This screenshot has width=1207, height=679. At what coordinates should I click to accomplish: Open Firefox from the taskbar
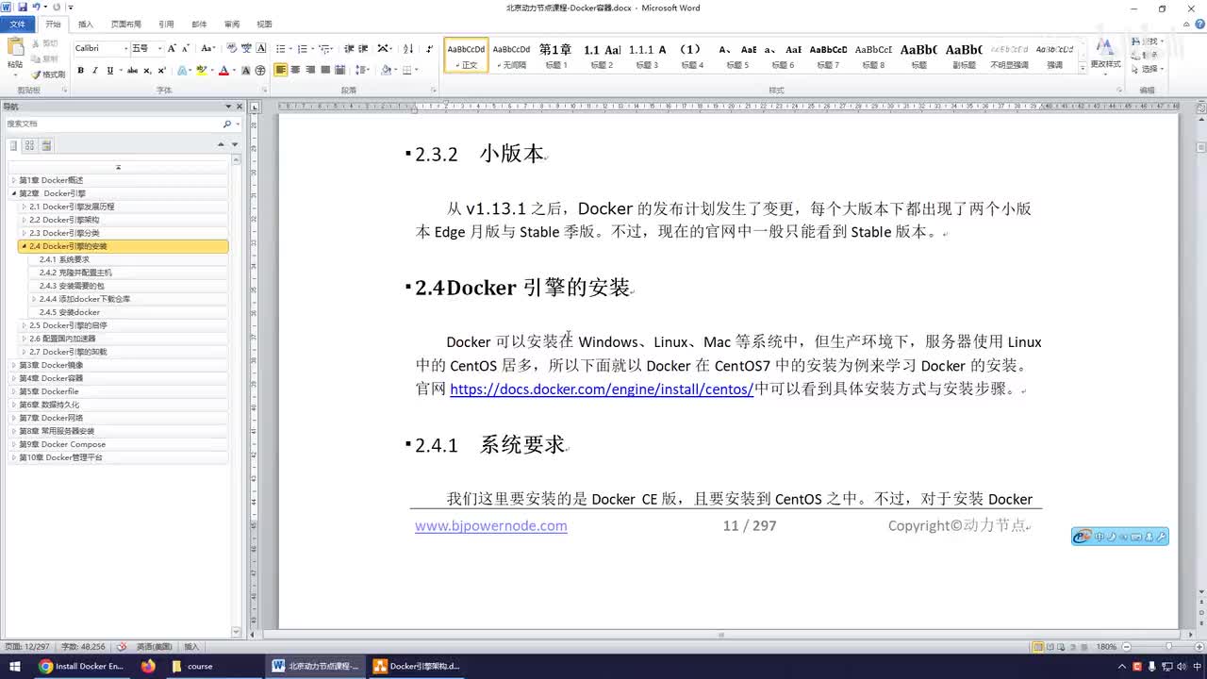[x=148, y=666]
